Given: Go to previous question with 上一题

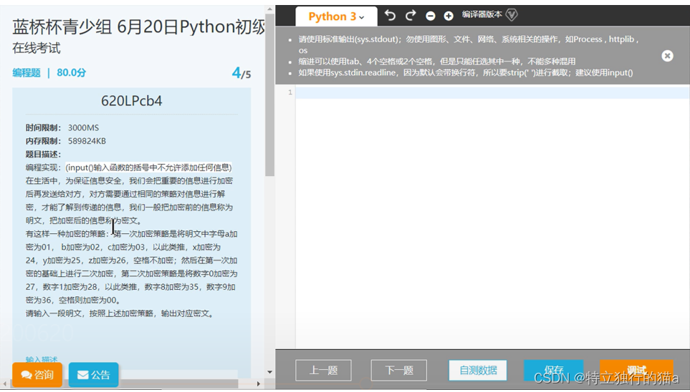Looking at the screenshot, I should (x=323, y=370).
